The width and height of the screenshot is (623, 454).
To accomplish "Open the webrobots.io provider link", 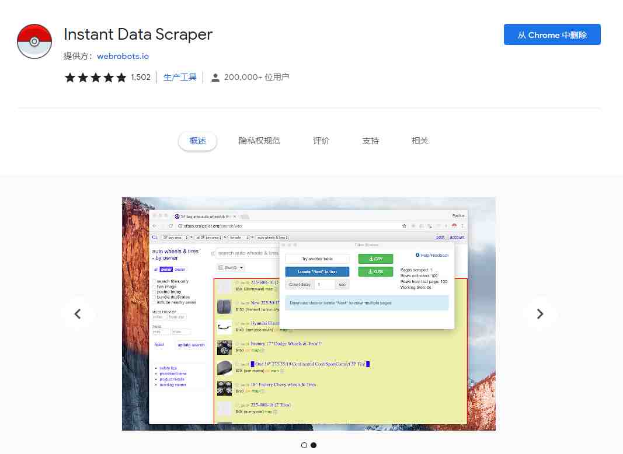I will (x=123, y=56).
